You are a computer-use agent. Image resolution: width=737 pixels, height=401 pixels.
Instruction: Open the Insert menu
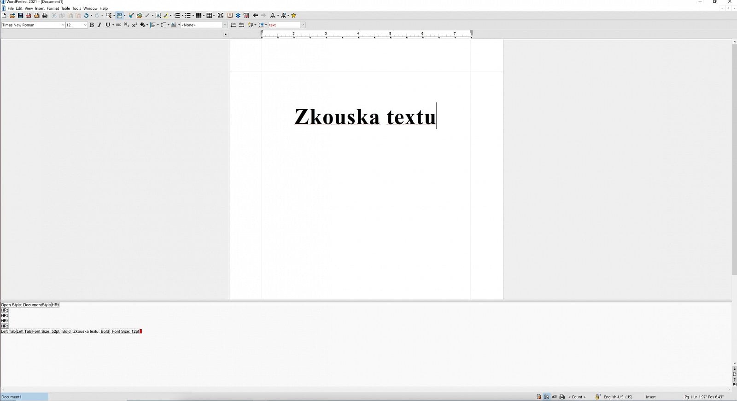pos(40,8)
